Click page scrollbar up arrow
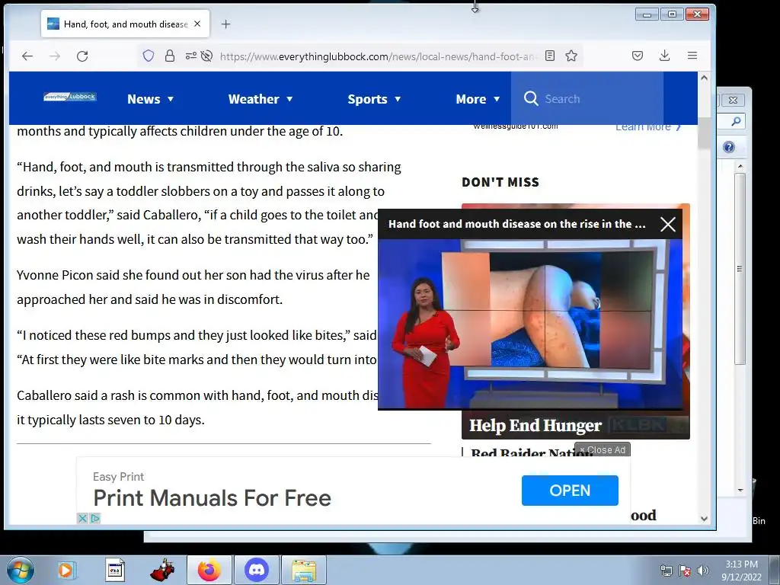Viewport: 780px width, 585px height. click(703, 78)
